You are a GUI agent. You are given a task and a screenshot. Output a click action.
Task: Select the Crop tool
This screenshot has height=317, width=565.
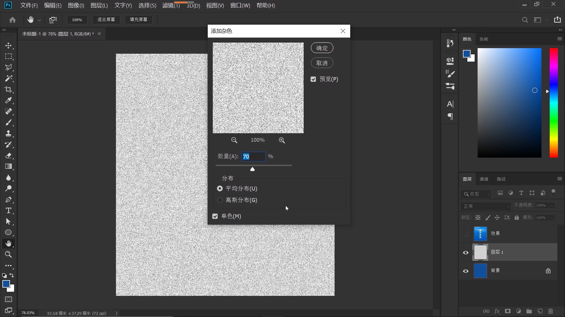(x=9, y=90)
